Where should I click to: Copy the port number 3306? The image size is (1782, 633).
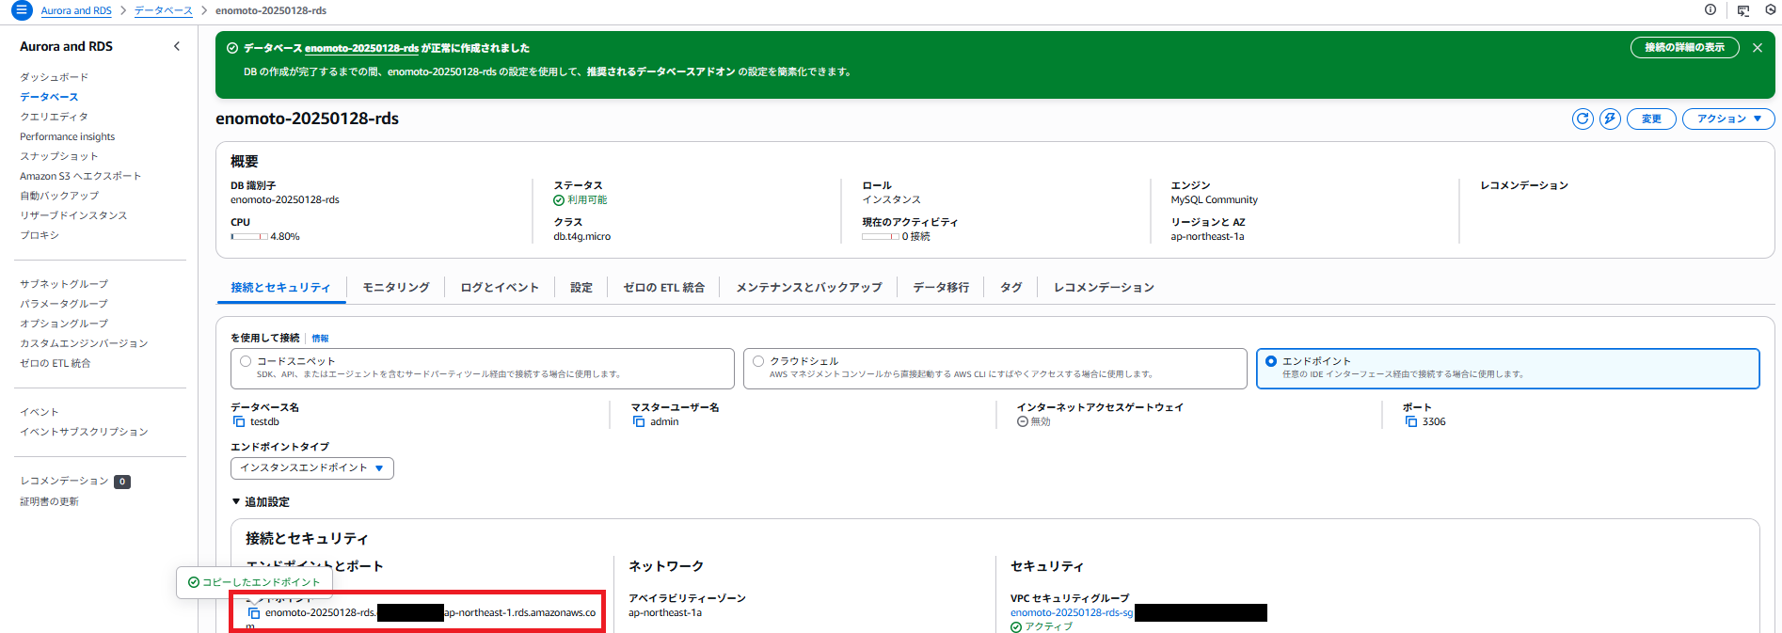[x=1411, y=422]
